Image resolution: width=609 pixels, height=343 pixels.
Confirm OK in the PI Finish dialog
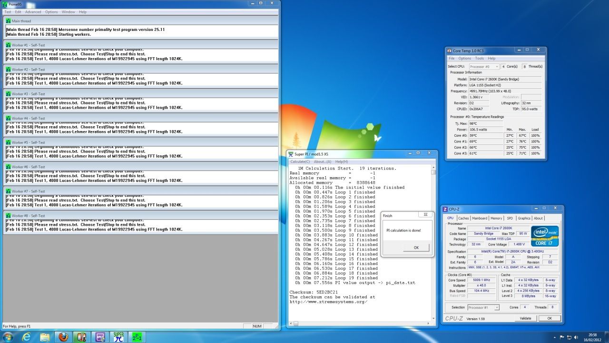click(416, 247)
